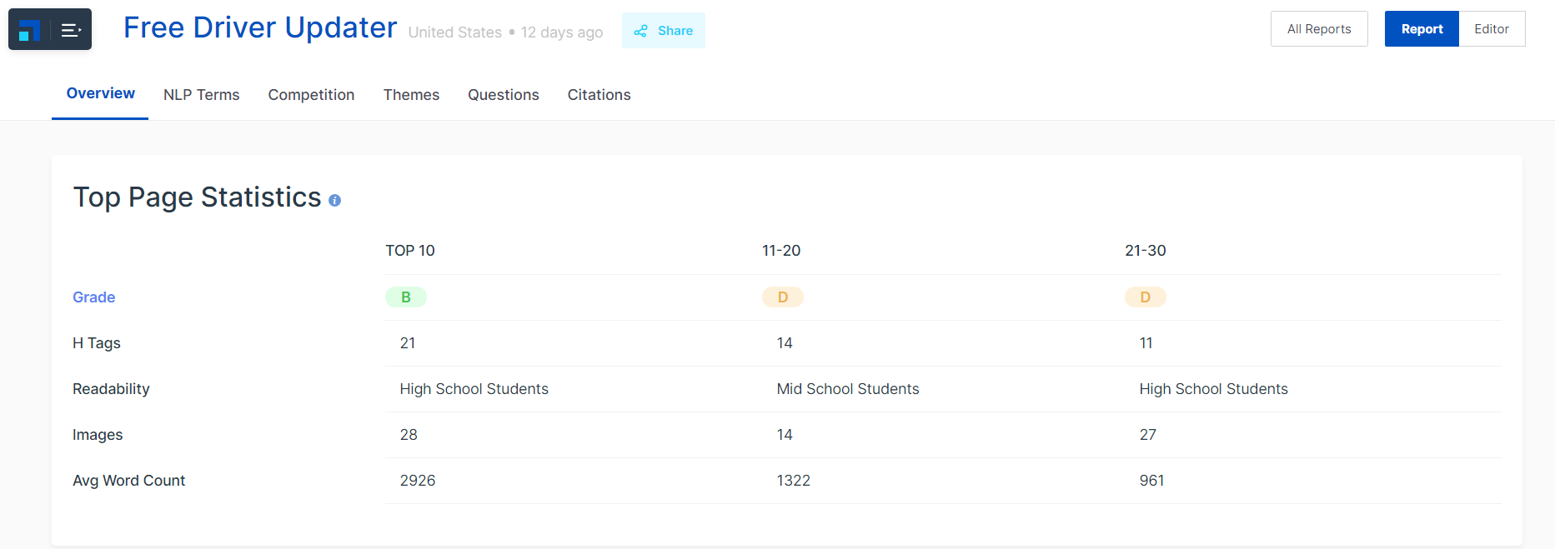The image size is (1555, 549).
Task: Click High School Students under 21-30
Action: pos(1214,389)
